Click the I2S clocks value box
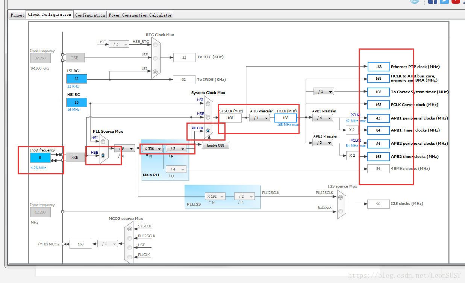This screenshot has height=283, width=465. coord(379,204)
